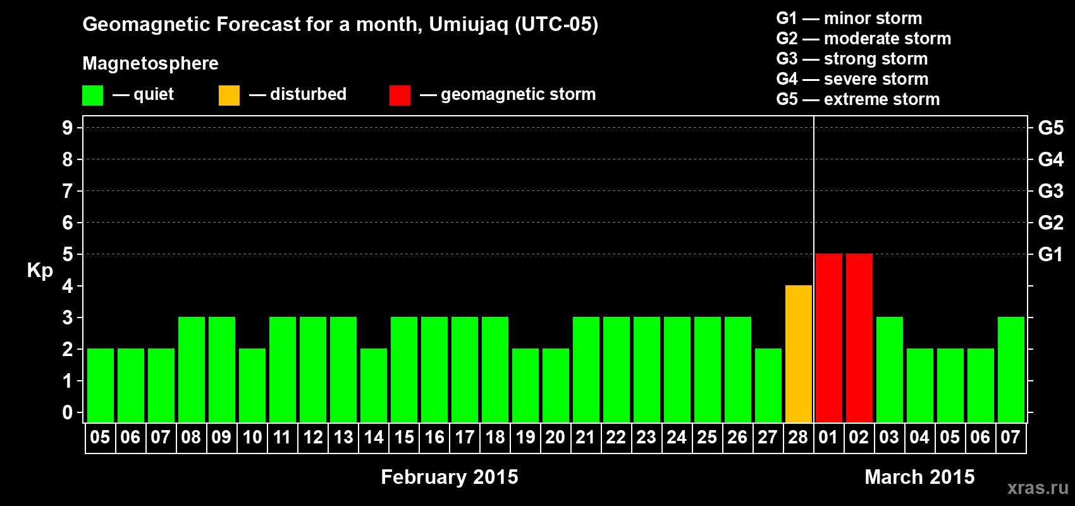This screenshot has height=506, width=1075.
Task: Click the 'February 2015' month label
Action: click(450, 477)
